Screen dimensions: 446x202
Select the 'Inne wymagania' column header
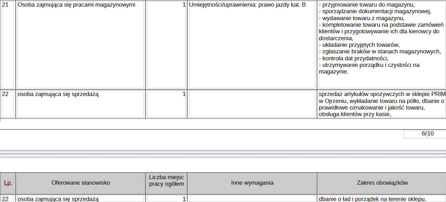(252, 183)
